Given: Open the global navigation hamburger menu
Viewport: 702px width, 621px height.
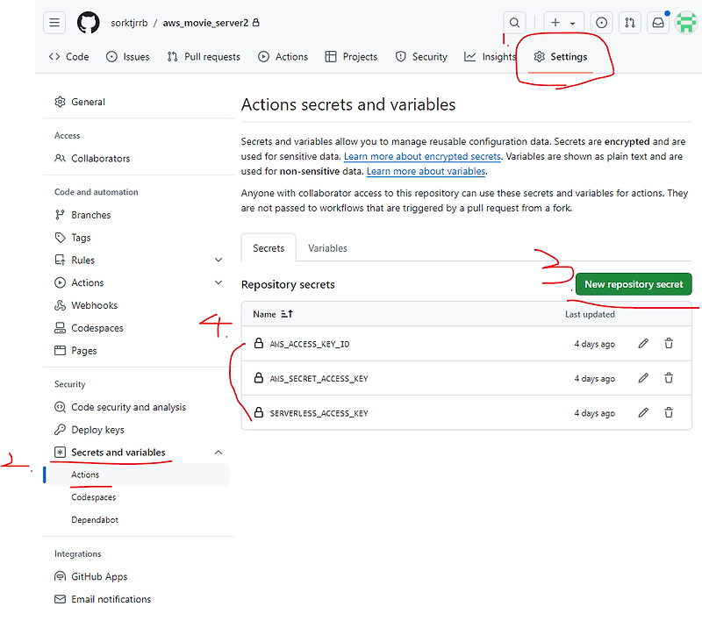Looking at the screenshot, I should coord(54,22).
